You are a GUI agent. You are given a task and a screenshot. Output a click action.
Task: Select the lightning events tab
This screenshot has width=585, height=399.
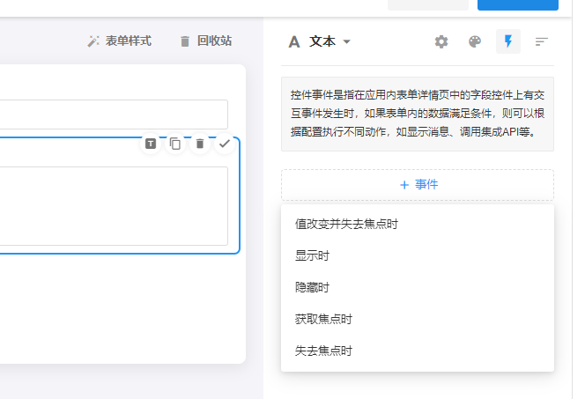(508, 41)
